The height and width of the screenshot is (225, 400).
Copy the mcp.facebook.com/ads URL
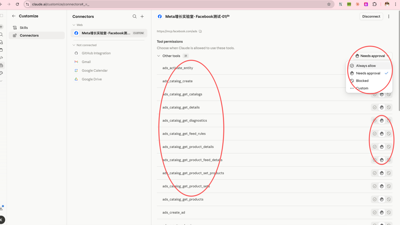pos(200,31)
